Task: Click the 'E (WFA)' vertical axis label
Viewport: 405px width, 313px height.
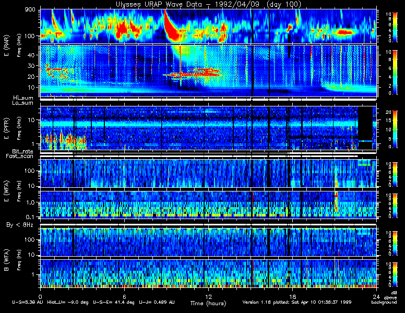Action: [6, 190]
